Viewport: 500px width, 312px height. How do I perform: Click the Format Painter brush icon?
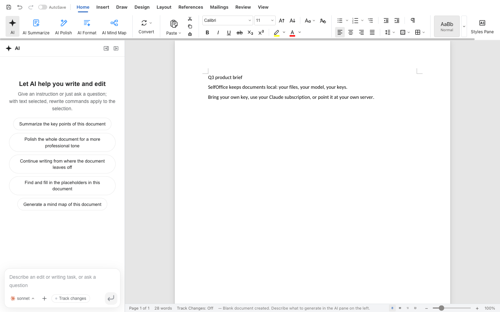190,34
